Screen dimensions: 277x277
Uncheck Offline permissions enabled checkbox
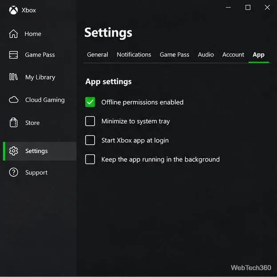coord(90,102)
